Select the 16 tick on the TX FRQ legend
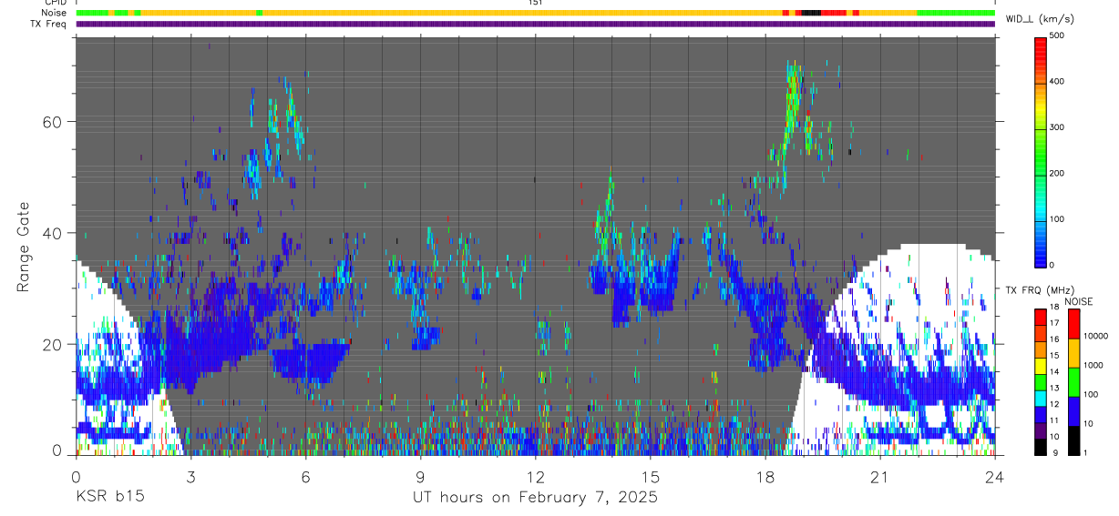This screenshot has width=1119, height=516. click(x=1053, y=339)
